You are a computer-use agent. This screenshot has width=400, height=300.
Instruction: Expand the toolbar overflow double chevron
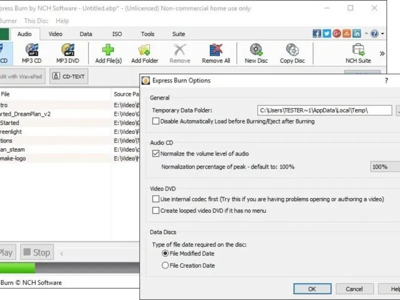[x=382, y=53]
